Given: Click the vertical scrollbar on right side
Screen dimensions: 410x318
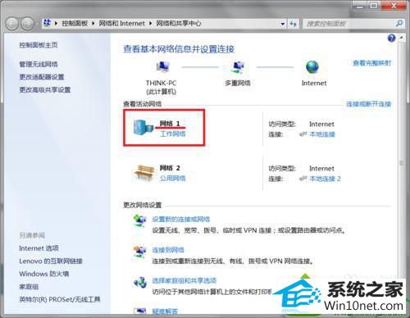Looking at the screenshot, I should point(401,163).
